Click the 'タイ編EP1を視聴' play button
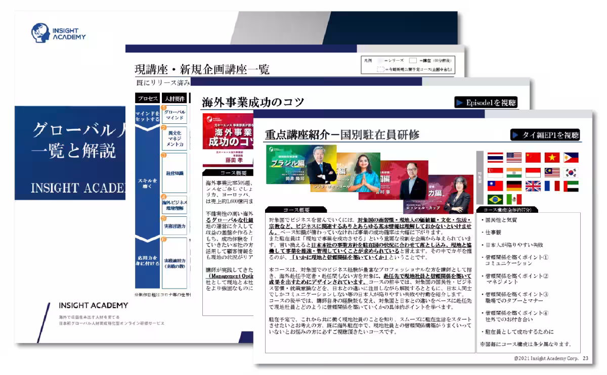607x375 pixels. tap(545, 135)
